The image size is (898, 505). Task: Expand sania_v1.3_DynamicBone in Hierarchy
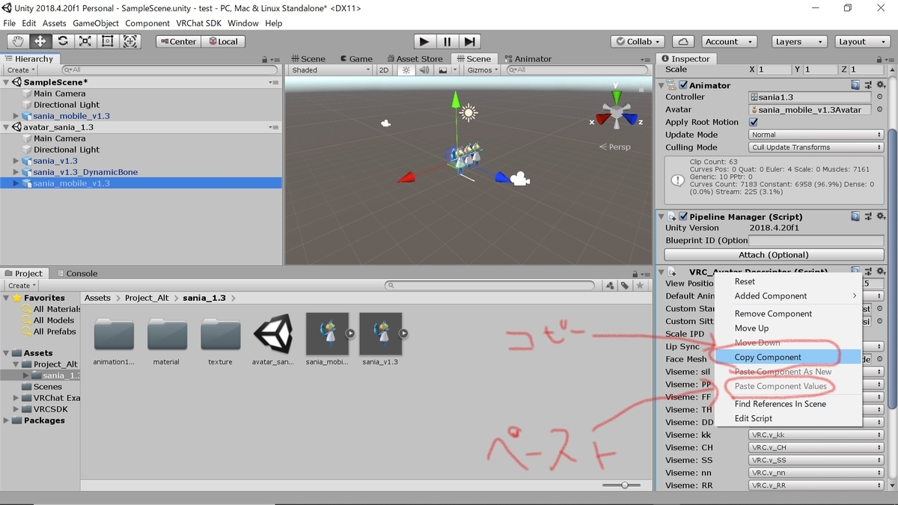tap(16, 172)
